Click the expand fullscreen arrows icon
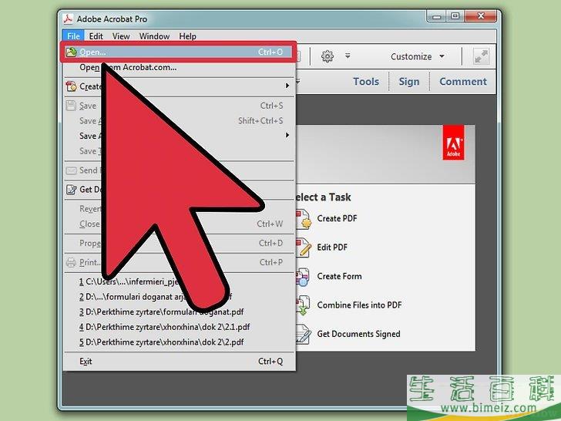 (481, 56)
